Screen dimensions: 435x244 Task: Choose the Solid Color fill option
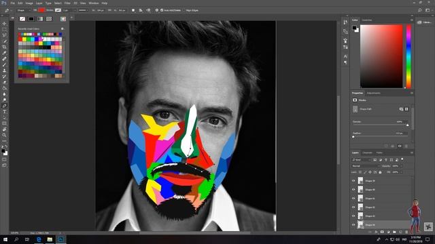(x=31, y=19)
